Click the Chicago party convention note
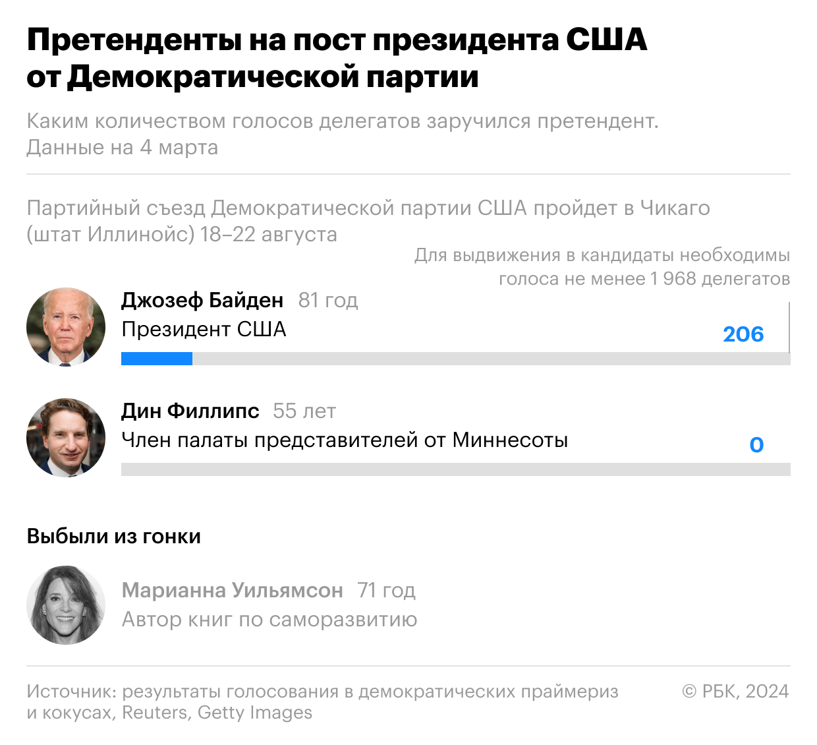The height and width of the screenshot is (745, 817). [x=368, y=221]
